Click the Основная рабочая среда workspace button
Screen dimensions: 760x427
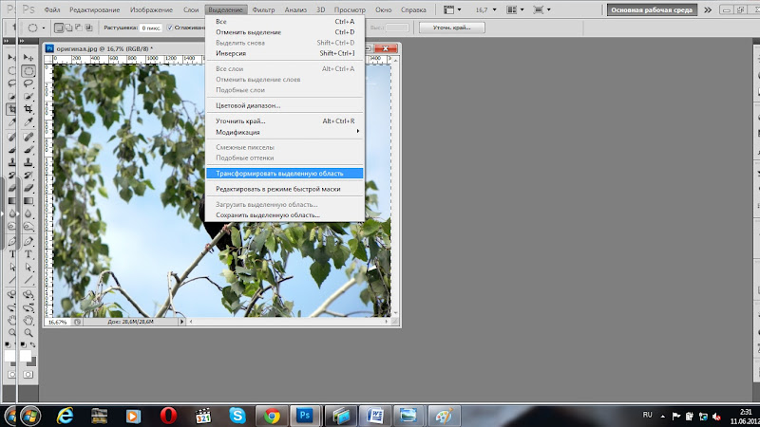652,9
